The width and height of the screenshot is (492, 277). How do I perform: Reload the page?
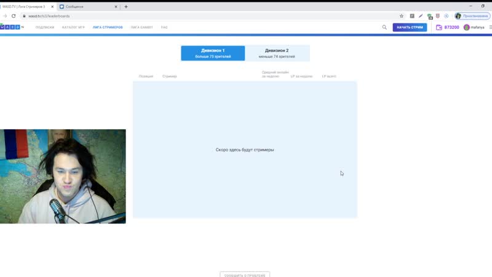click(14, 16)
